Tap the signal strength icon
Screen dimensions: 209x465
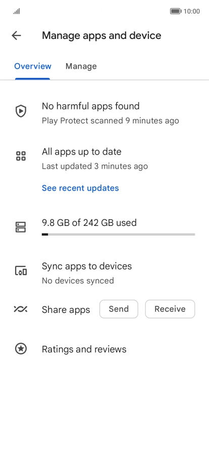click(17, 11)
